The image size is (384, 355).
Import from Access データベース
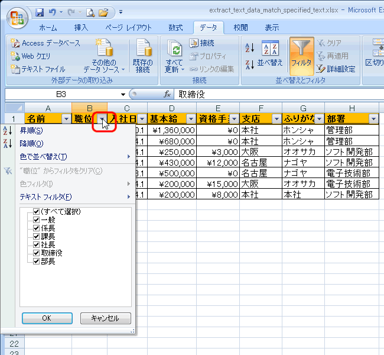coord(45,43)
